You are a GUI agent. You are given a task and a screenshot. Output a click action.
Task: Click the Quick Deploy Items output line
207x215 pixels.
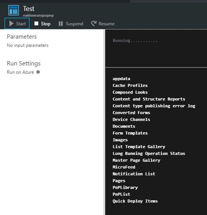point(135,201)
